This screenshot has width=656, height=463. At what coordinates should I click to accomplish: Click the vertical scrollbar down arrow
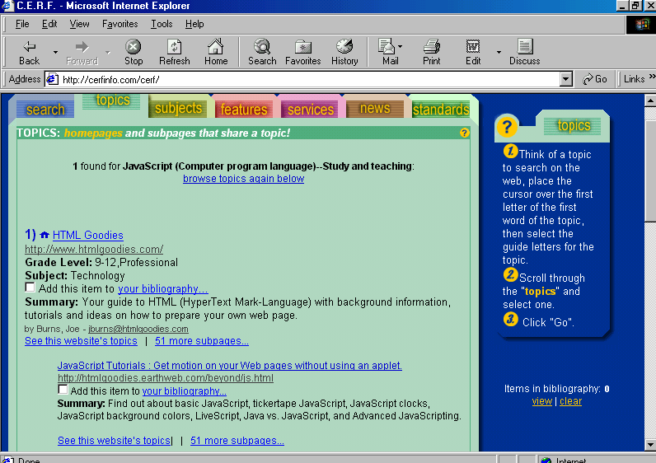(x=649, y=445)
